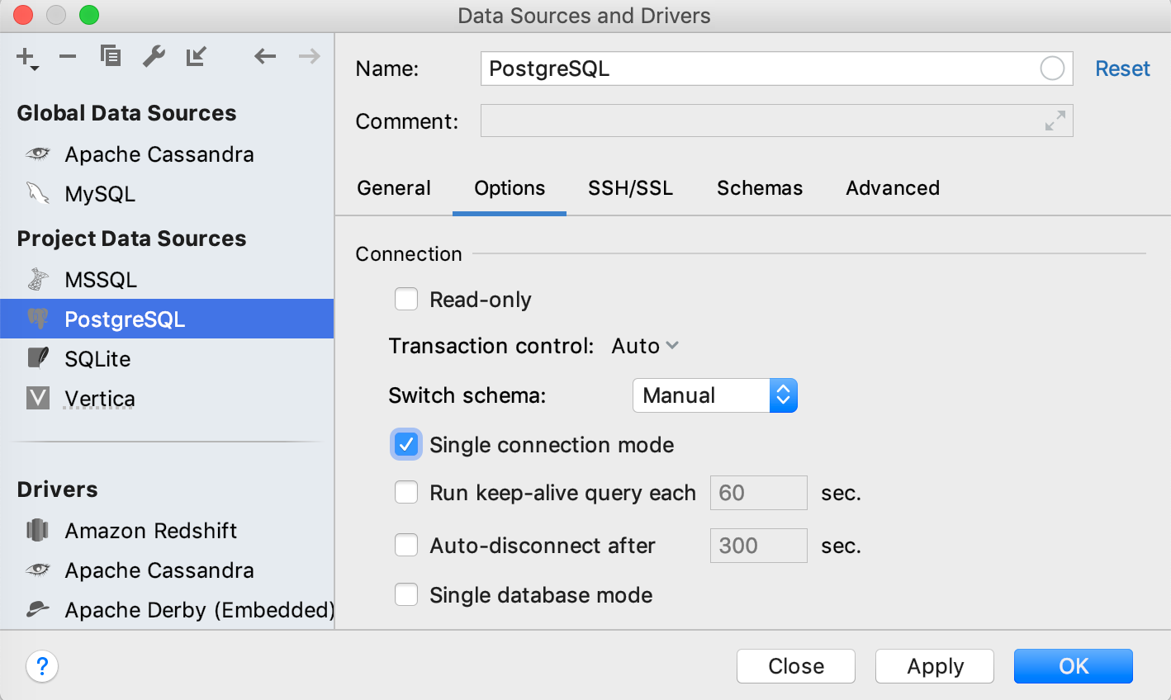Enable Run keep-alive query checkbox
This screenshot has height=700, width=1171.
(406, 493)
